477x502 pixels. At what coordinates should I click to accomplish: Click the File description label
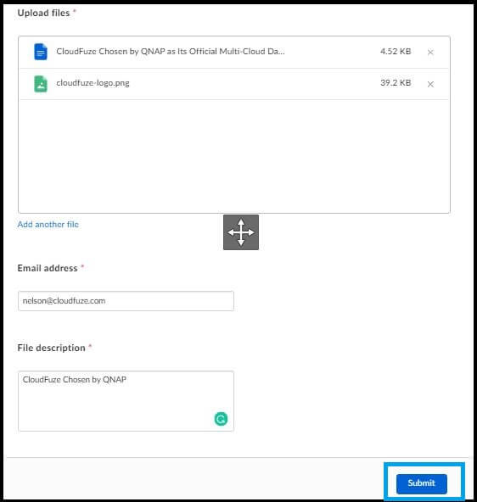pos(51,348)
